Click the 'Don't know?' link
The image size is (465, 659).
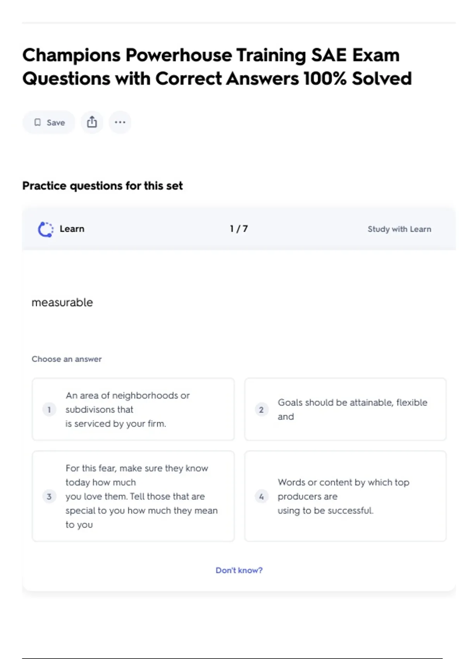coord(239,570)
